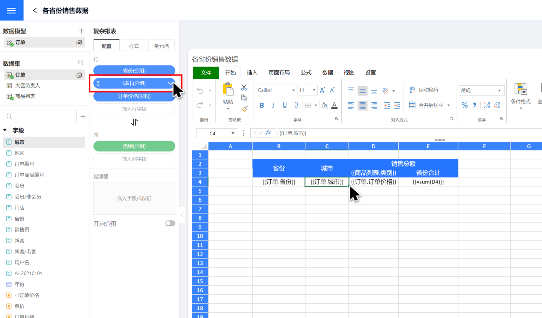Image resolution: width=542 pixels, height=318 pixels.
Task: Select the cut scissors icon
Action: point(244,88)
